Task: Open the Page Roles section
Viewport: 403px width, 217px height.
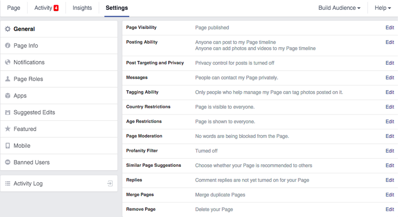Action: 59,79
